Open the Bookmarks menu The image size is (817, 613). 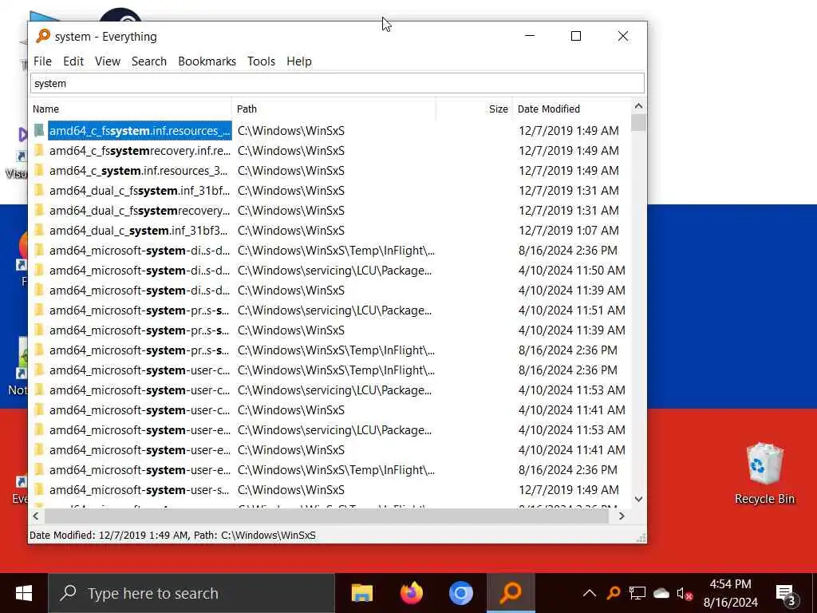[x=207, y=61]
